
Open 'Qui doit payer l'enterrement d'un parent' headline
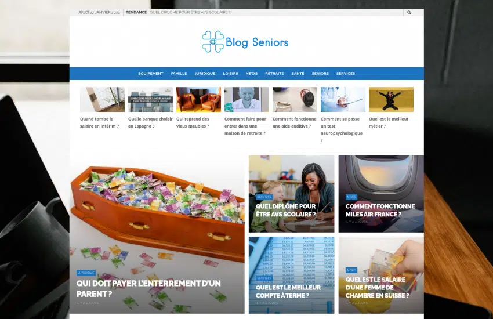pyautogui.click(x=148, y=288)
